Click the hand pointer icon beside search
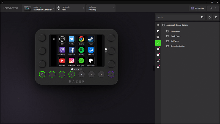 click(x=210, y=17)
